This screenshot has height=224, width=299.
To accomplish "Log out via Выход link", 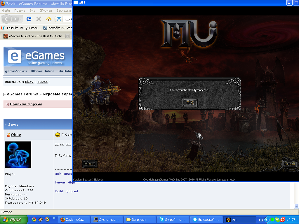I will 42,82.
